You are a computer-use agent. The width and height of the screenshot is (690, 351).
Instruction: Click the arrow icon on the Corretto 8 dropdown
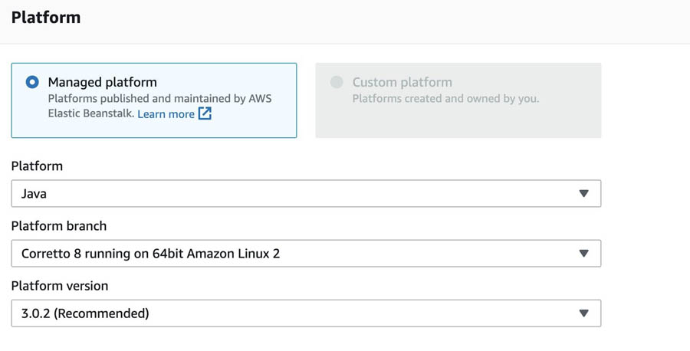(x=584, y=254)
